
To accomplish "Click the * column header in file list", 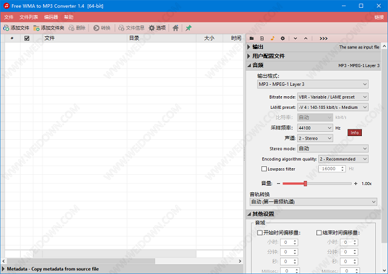I will click(x=12, y=38).
